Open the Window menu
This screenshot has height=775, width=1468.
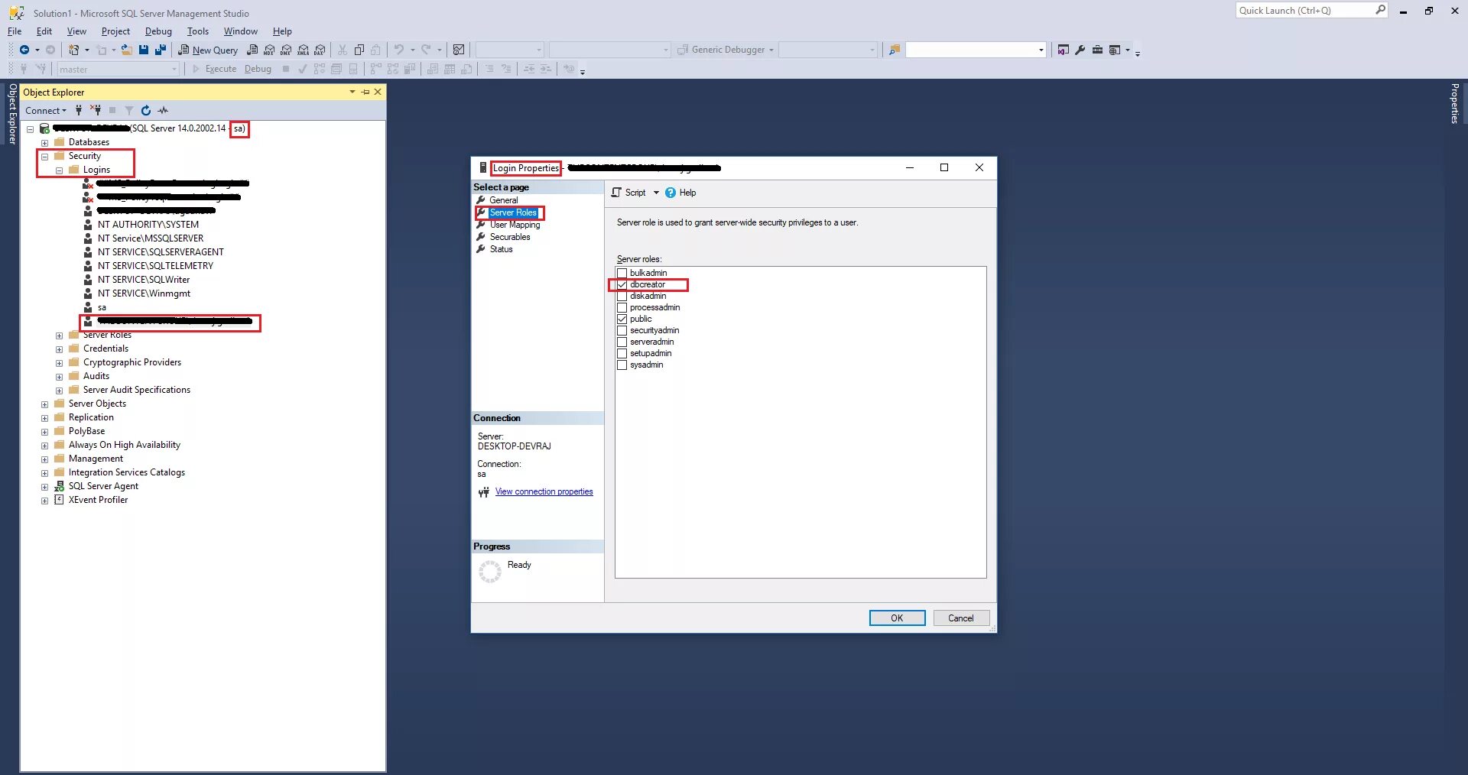pyautogui.click(x=241, y=31)
